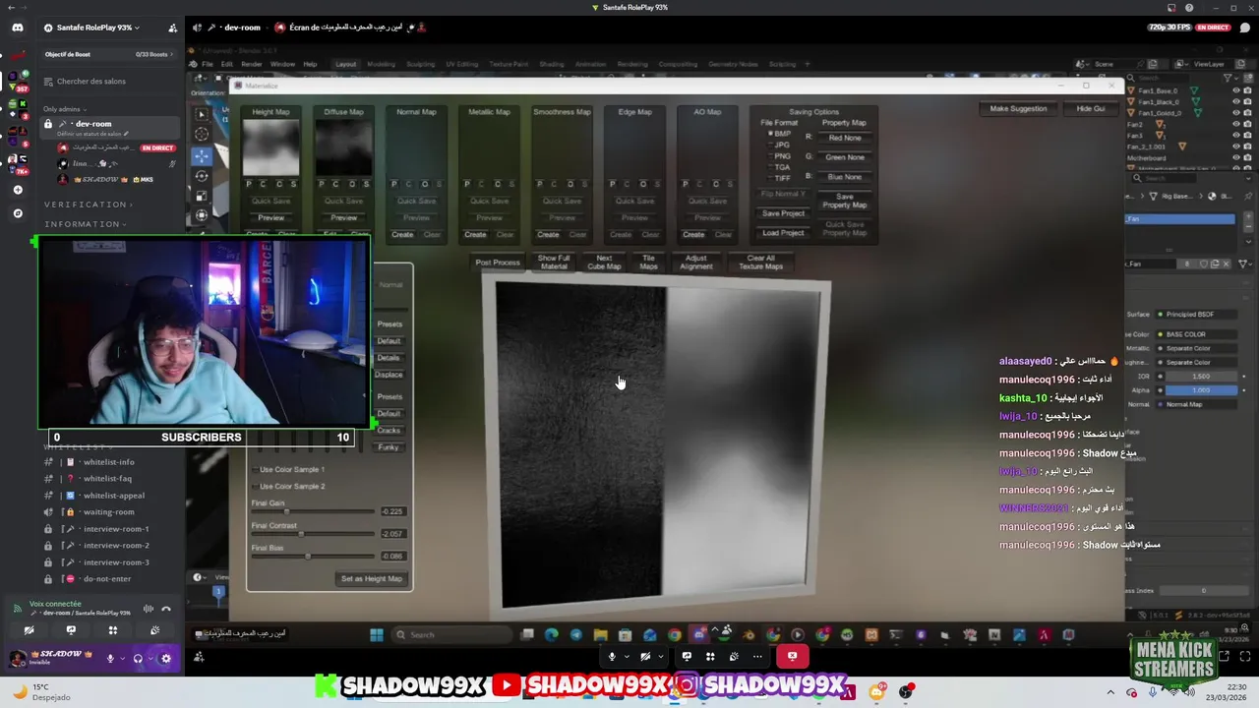Select BMP file format radio button
The image size is (1259, 708).
(770, 134)
